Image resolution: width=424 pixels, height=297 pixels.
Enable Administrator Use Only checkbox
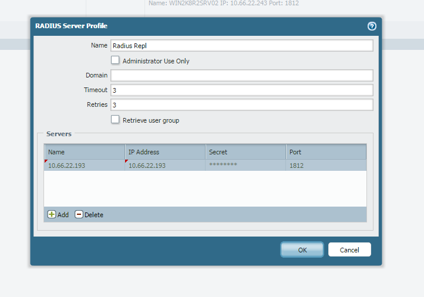tap(115, 60)
